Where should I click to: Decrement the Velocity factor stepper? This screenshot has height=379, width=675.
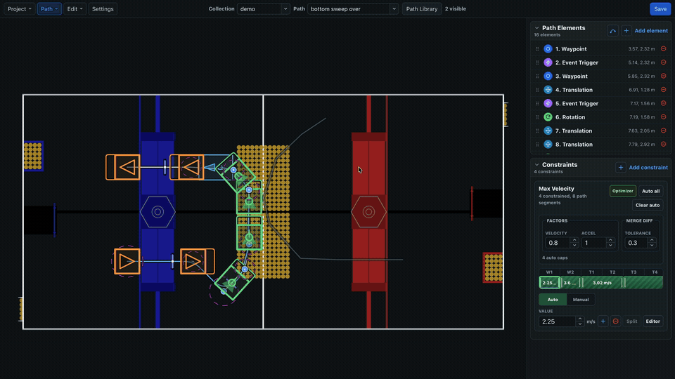coord(574,246)
